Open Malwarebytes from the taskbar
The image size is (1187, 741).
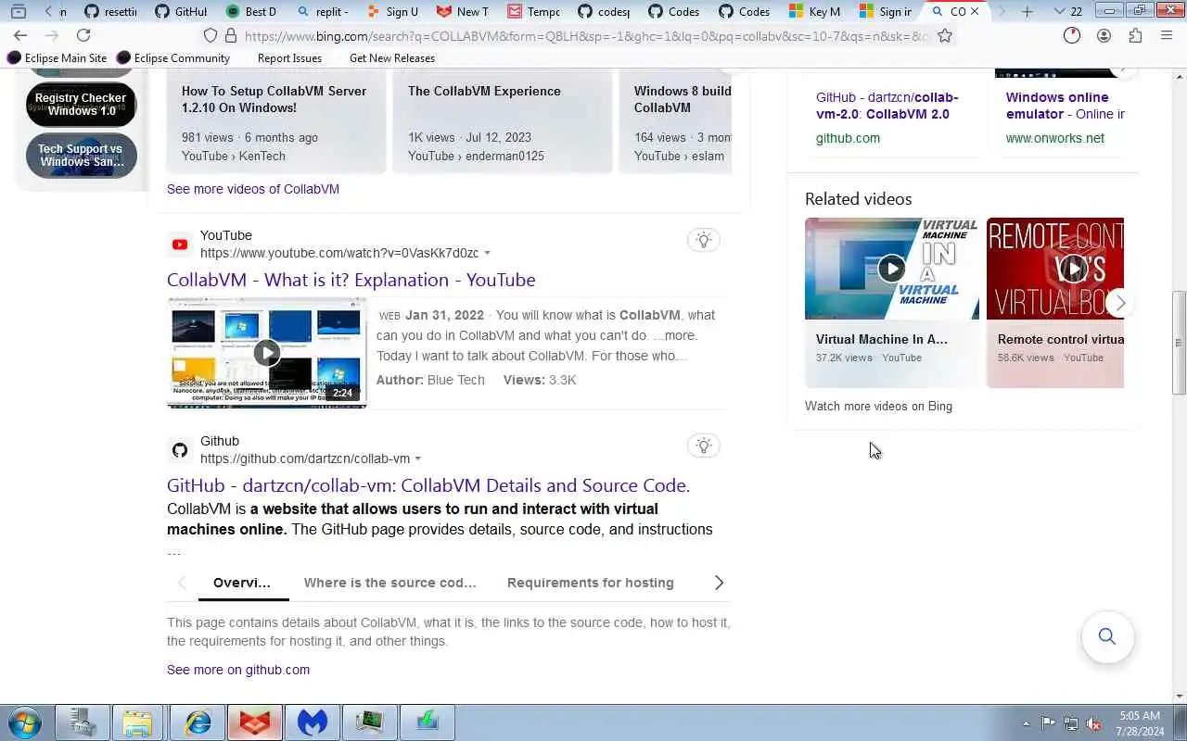point(313,722)
